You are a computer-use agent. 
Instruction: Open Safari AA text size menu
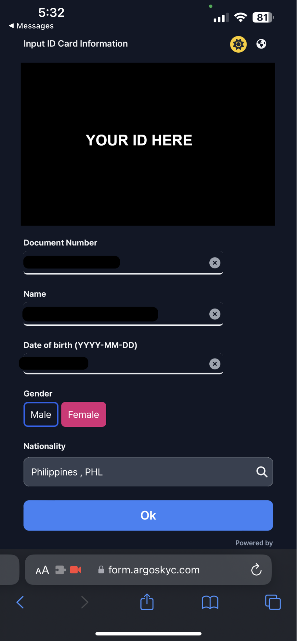(42, 570)
